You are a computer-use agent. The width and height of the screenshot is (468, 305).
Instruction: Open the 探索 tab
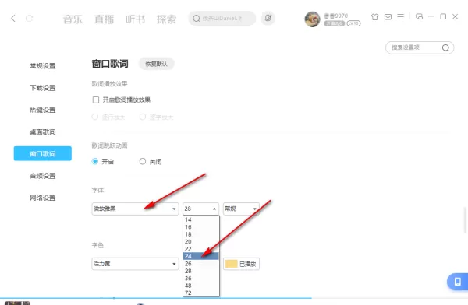coord(167,19)
